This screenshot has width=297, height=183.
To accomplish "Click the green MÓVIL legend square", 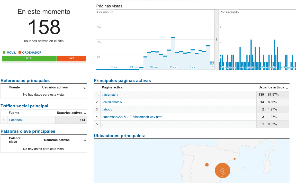I will (x=4, y=53).
